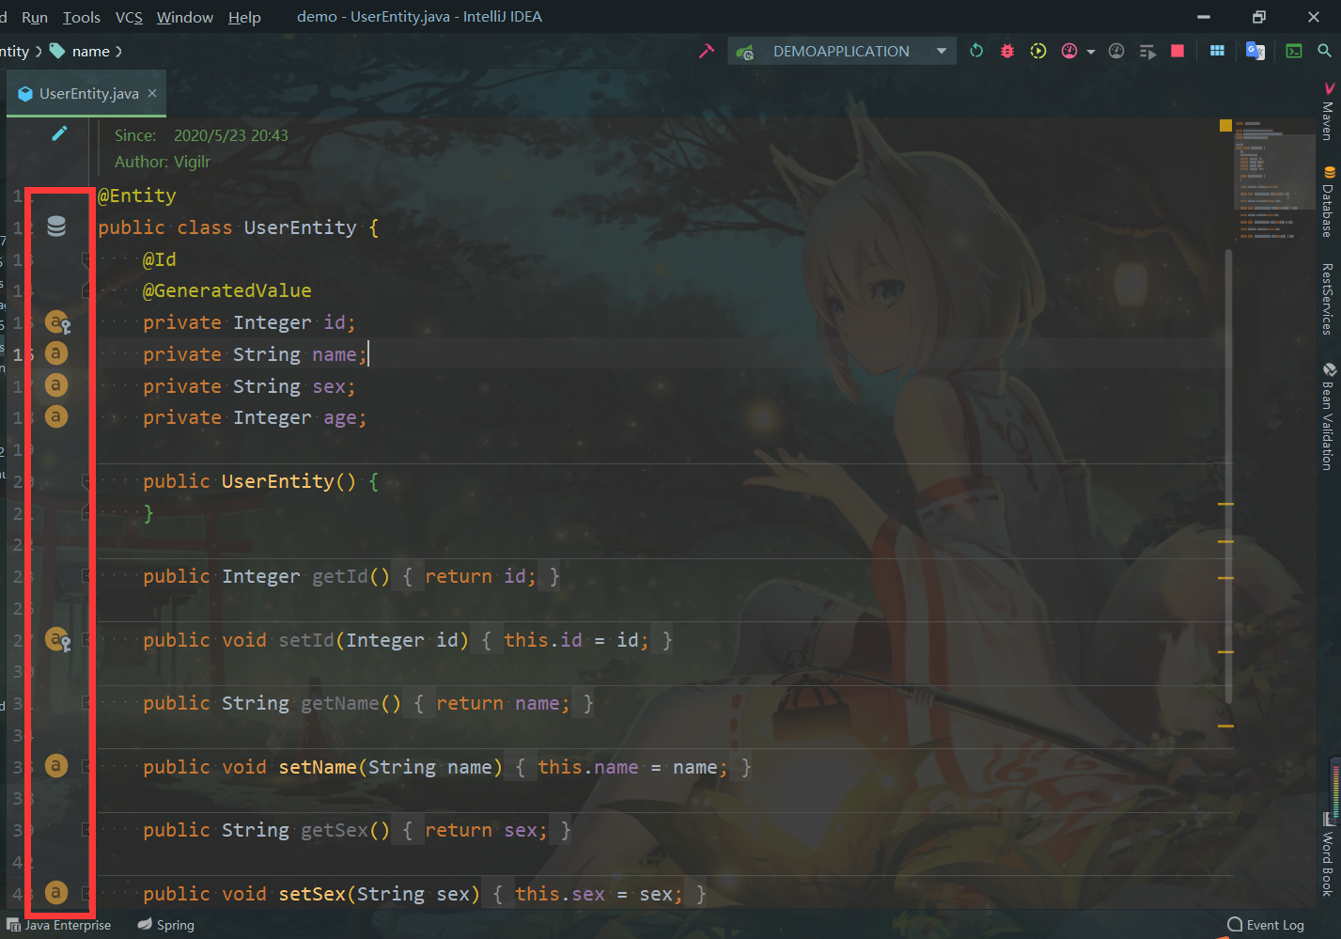
Task: Click the gutter icon beside setId method
Action: (x=57, y=640)
